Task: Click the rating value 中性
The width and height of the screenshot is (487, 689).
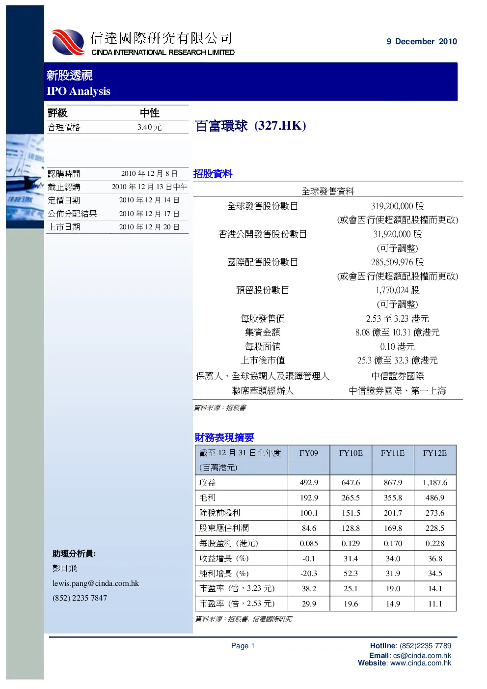Action: (150, 113)
